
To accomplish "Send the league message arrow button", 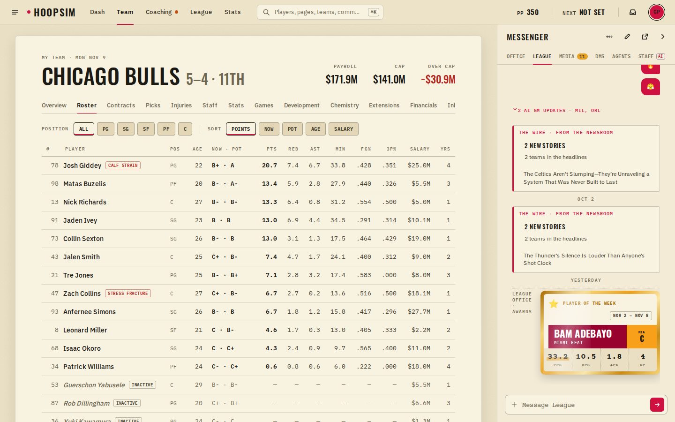I will coord(657,405).
